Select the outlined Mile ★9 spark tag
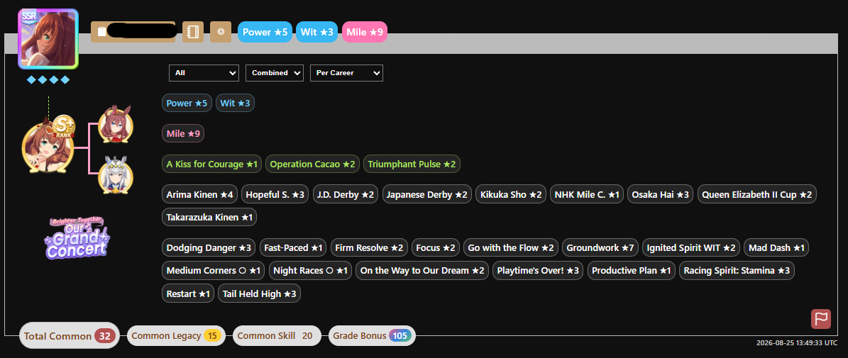The width and height of the screenshot is (848, 358). tap(183, 133)
